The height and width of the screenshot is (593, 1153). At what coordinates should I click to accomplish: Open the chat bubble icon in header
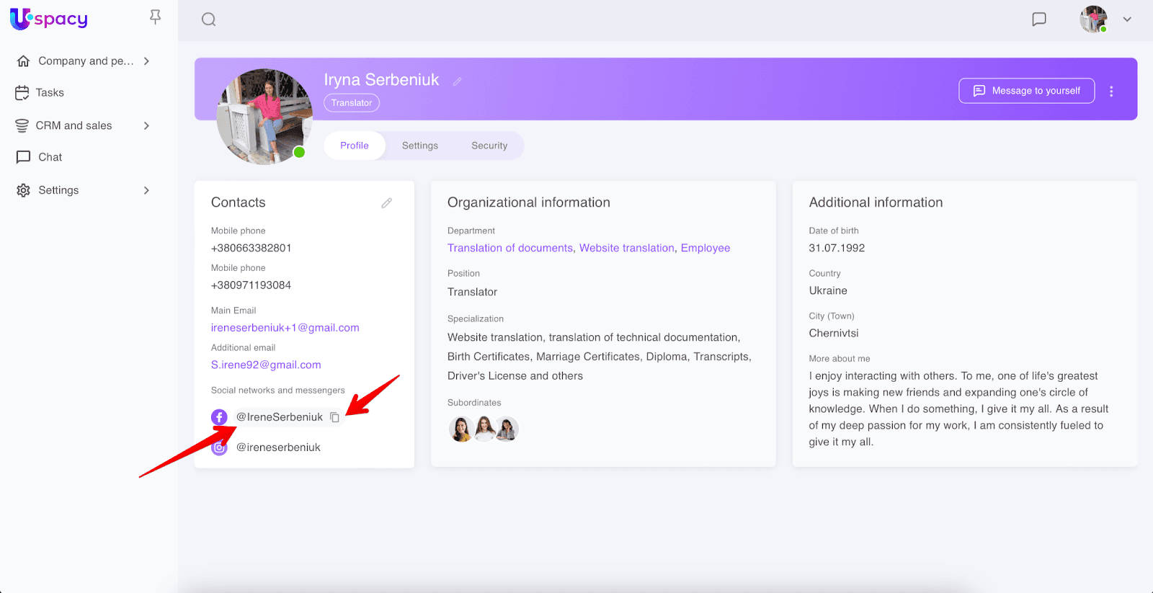[1038, 19]
